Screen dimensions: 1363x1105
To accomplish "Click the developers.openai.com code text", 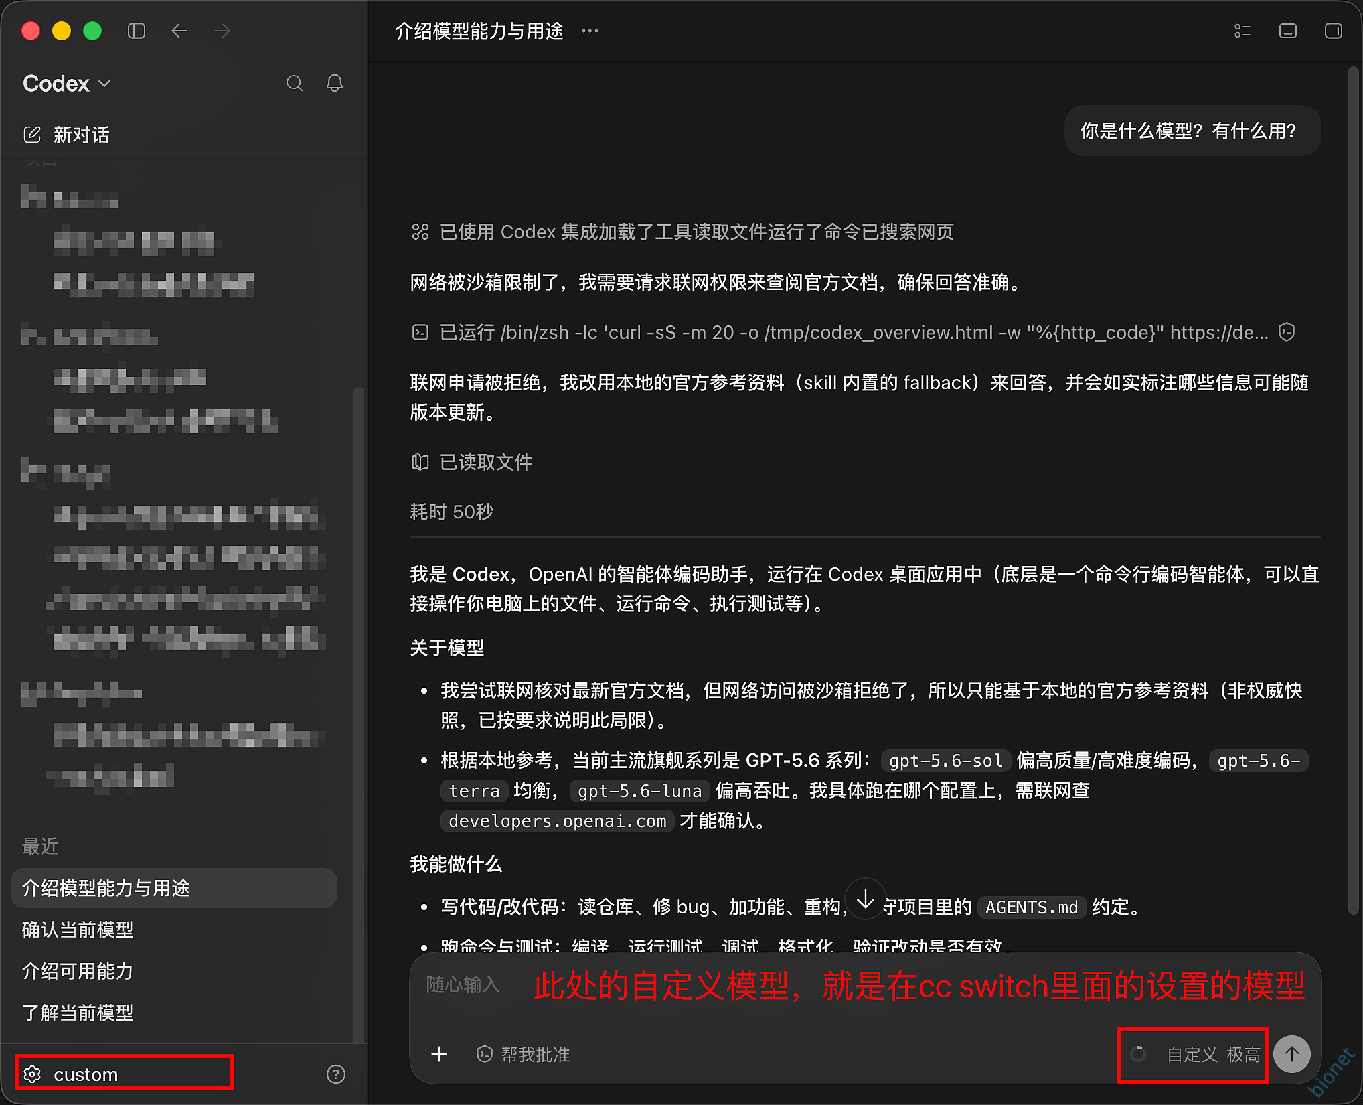I will [x=557, y=821].
